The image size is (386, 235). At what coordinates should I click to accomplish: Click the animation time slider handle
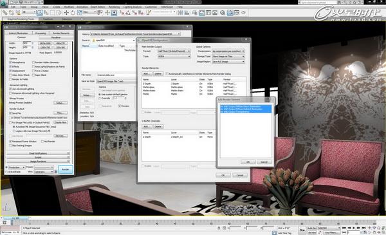[15, 218]
